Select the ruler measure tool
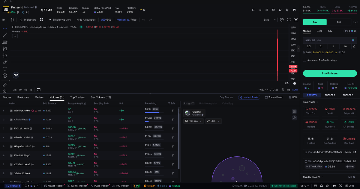 (5, 85)
